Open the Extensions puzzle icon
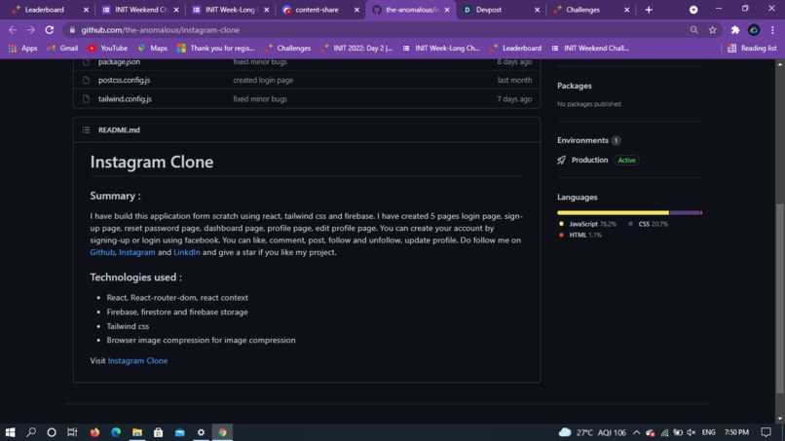Viewport: 785px width, 441px height. [x=735, y=30]
